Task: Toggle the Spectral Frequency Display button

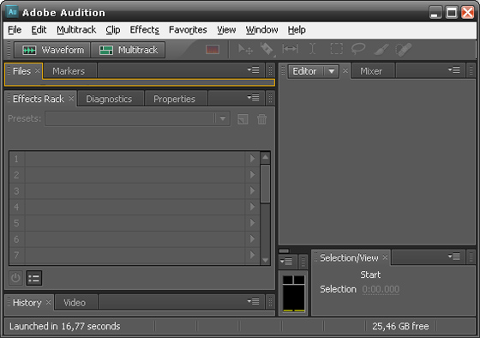Action: 213,50
